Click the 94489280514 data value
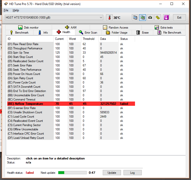The image size is (191, 180). 108,53
